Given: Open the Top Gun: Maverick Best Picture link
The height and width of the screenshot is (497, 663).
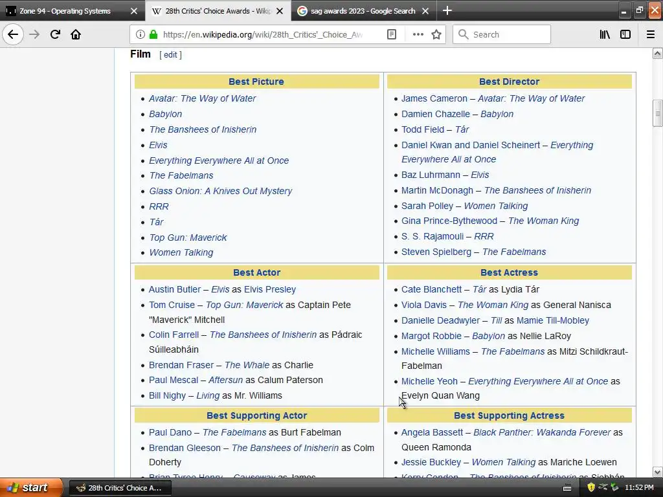Looking at the screenshot, I should [x=188, y=237].
